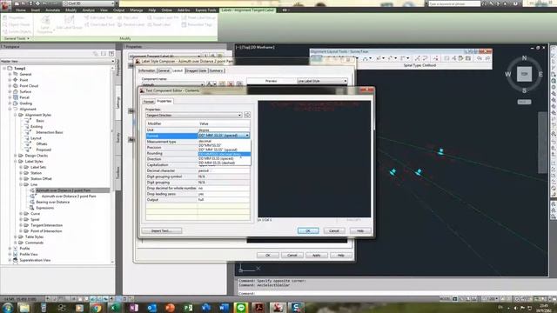Screen dimensions: 557x313
Task: Expand the Table Styles folder
Action: click(16, 236)
